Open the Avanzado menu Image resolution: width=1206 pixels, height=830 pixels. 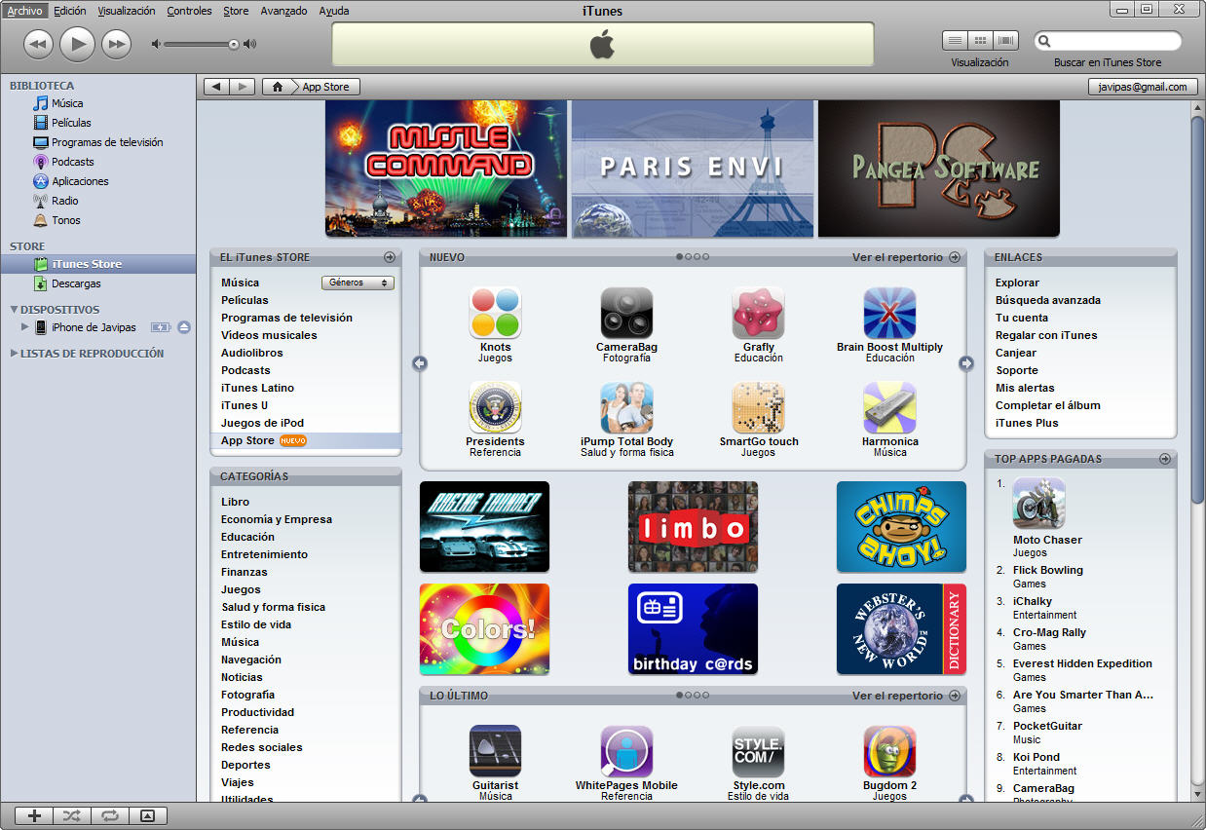pos(283,11)
